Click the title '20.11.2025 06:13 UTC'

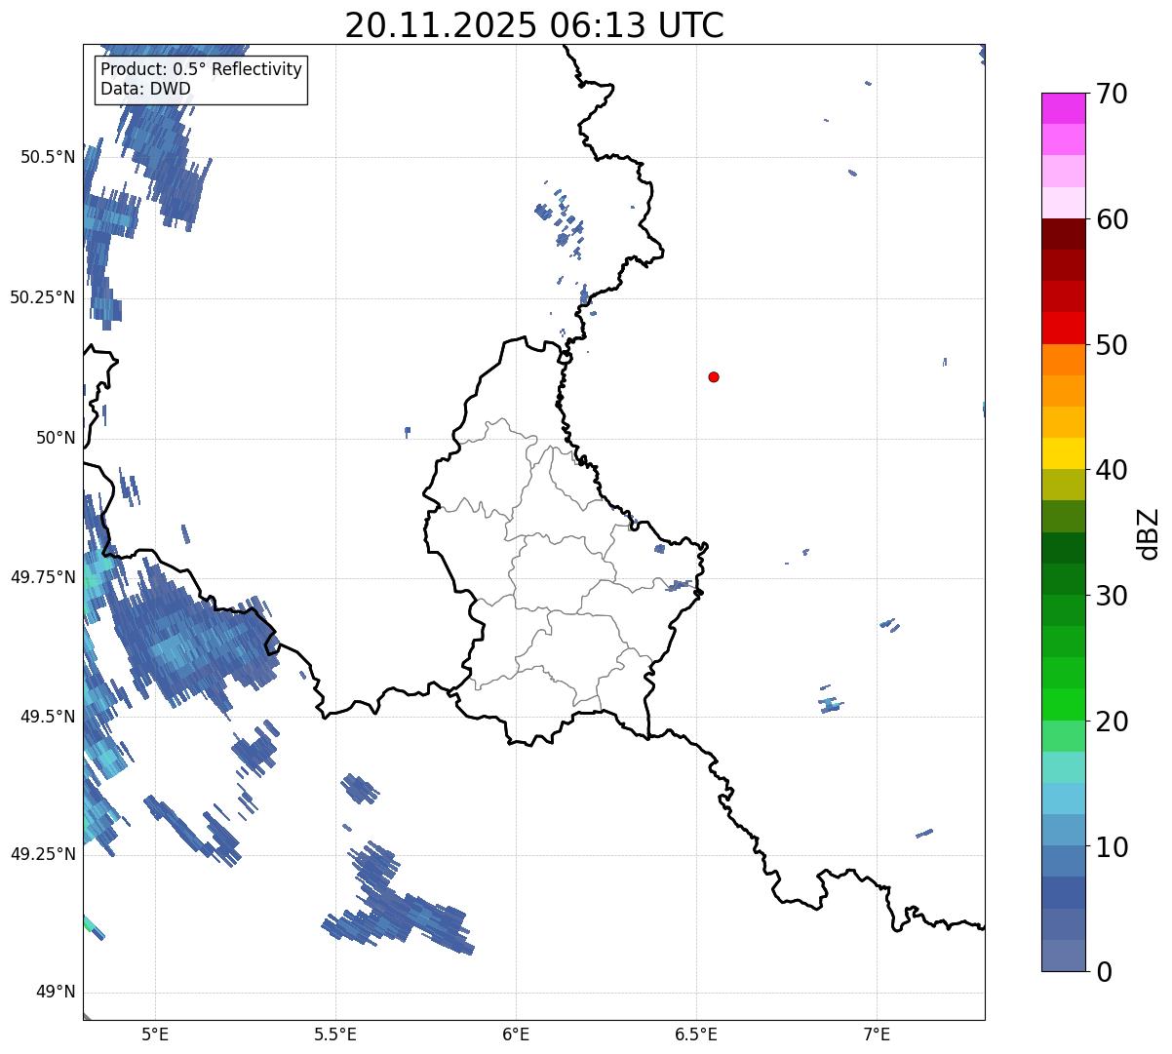[534, 24]
